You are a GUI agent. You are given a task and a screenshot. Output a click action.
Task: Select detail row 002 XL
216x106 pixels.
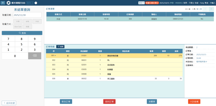point(114,60)
